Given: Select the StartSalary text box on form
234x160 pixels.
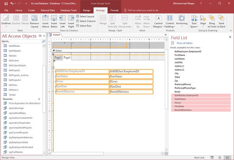Looking at the screenshot, I should coord(130,76).
